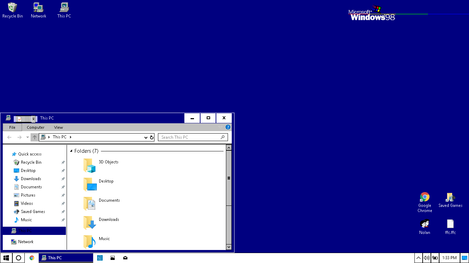Viewport: 469px width, 263px height.
Task: Open the volume icon in the system tray
Action: point(426,258)
